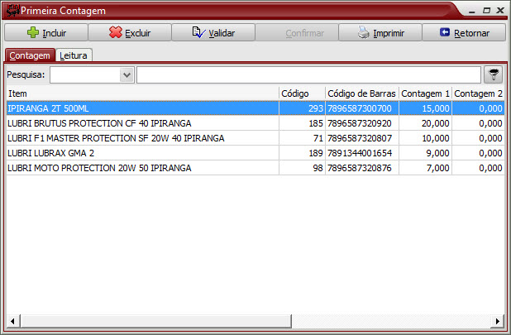Click the Excluir button label
Screen dimensions: 511x335
click(138, 33)
